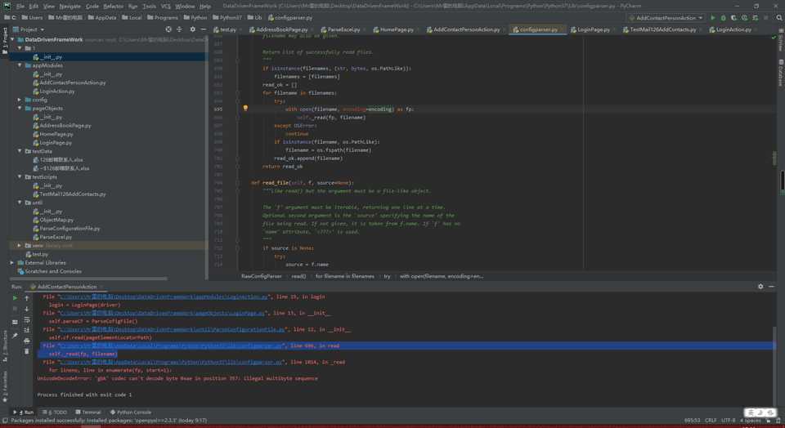
Task: Expand the config folder
Action: (20, 100)
